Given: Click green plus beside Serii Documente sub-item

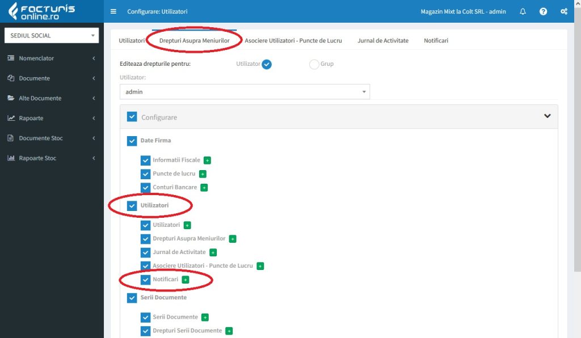Looking at the screenshot, I should pos(205,317).
